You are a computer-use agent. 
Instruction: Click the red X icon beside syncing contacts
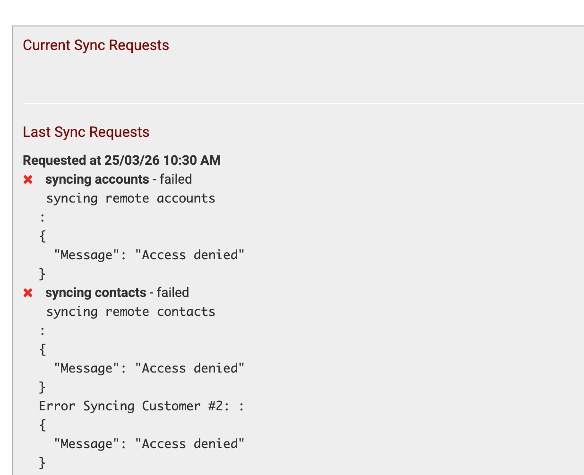pyautogui.click(x=28, y=293)
